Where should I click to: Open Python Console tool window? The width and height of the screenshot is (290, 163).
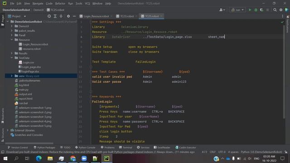[x=85, y=148]
